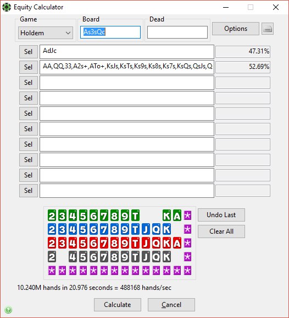Screen dimensions: 289x318
Task: Select the 52.69% equity result
Action: click(x=243, y=67)
